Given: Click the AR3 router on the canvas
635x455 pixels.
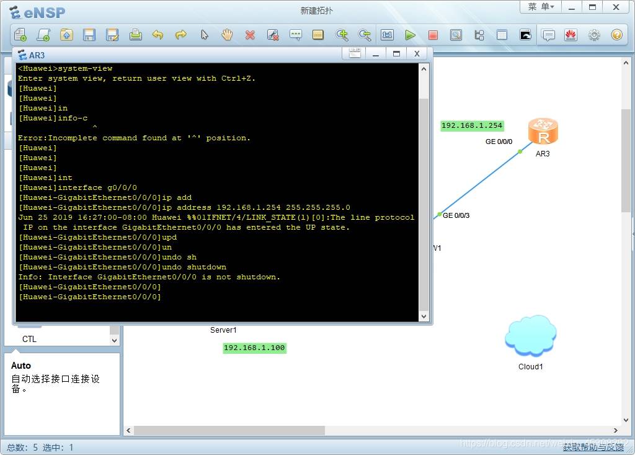Looking at the screenshot, I should click(x=543, y=132).
